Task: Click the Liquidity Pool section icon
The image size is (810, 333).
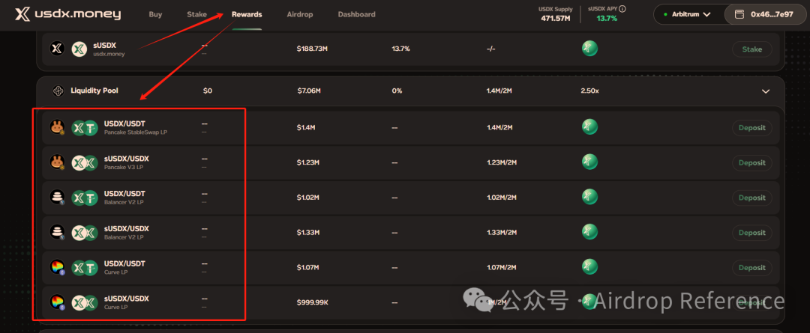Action: point(58,91)
